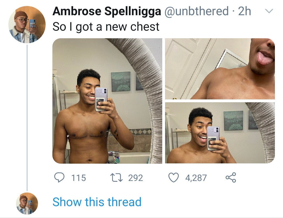Viewport: 283px width, 218px height.
Task: View the 115 replies count
Action: (79, 178)
